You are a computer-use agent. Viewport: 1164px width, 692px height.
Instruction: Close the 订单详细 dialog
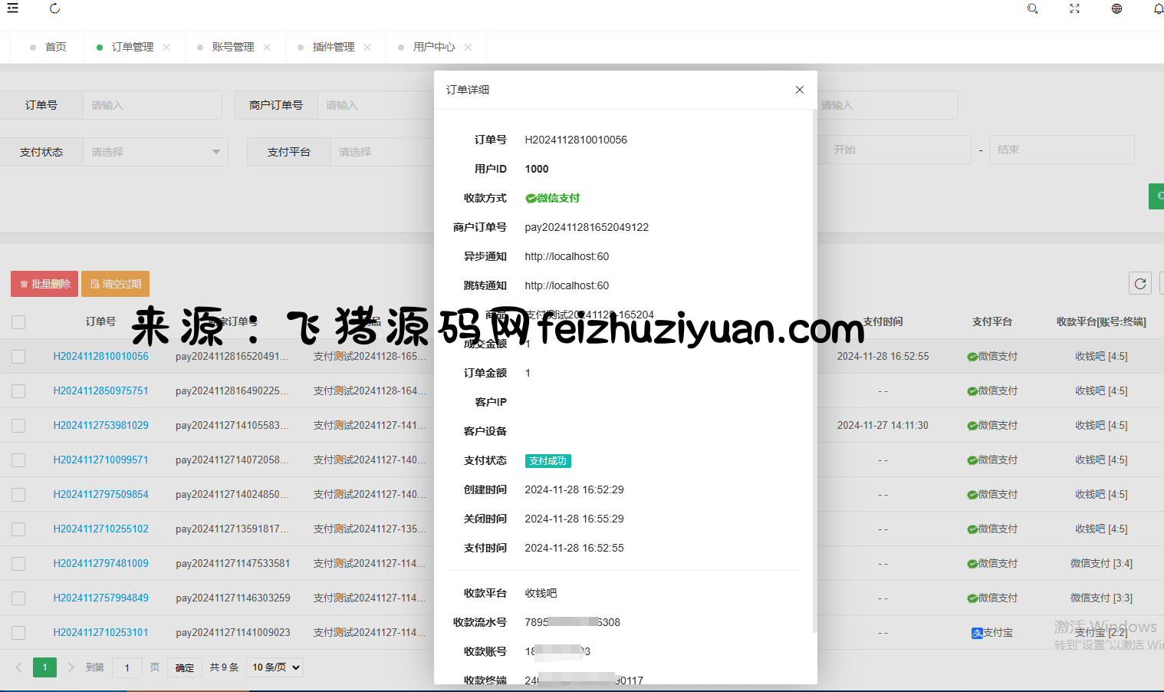point(799,90)
